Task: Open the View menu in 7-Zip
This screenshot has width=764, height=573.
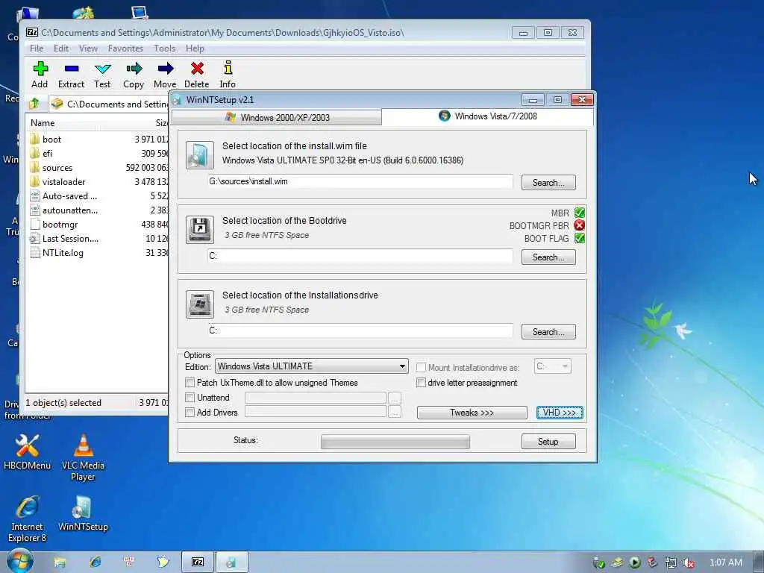Action: click(x=88, y=48)
